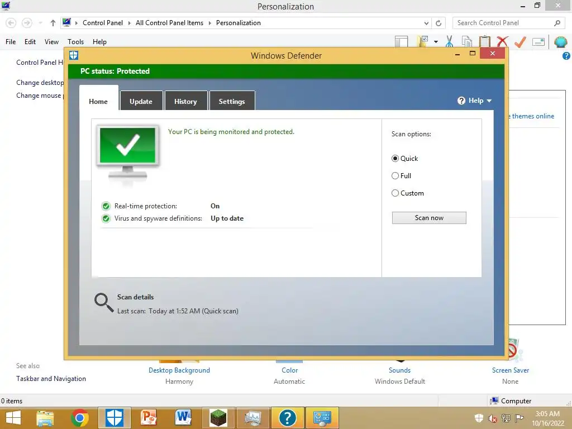This screenshot has height=429, width=572.
Task: Open the Help menu in the menu bar
Action: 99,41
